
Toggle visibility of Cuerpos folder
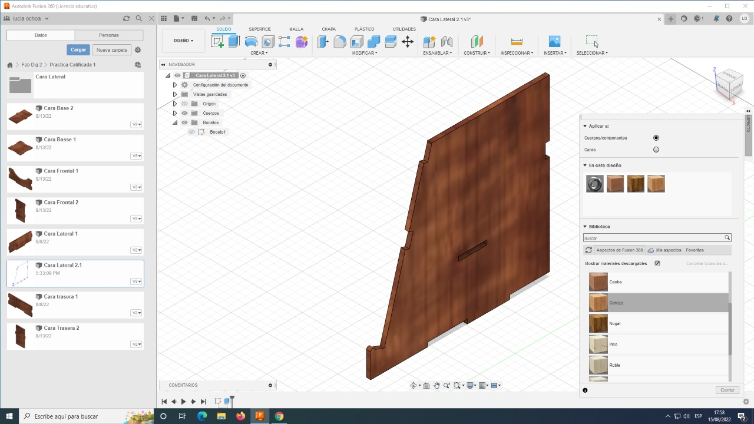click(x=184, y=113)
